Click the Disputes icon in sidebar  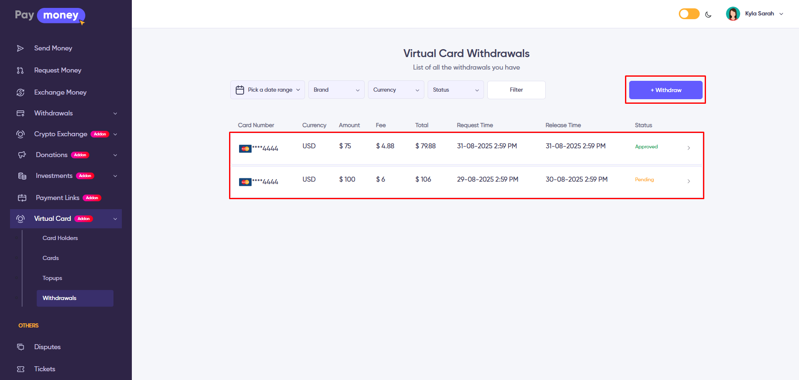pyautogui.click(x=20, y=347)
